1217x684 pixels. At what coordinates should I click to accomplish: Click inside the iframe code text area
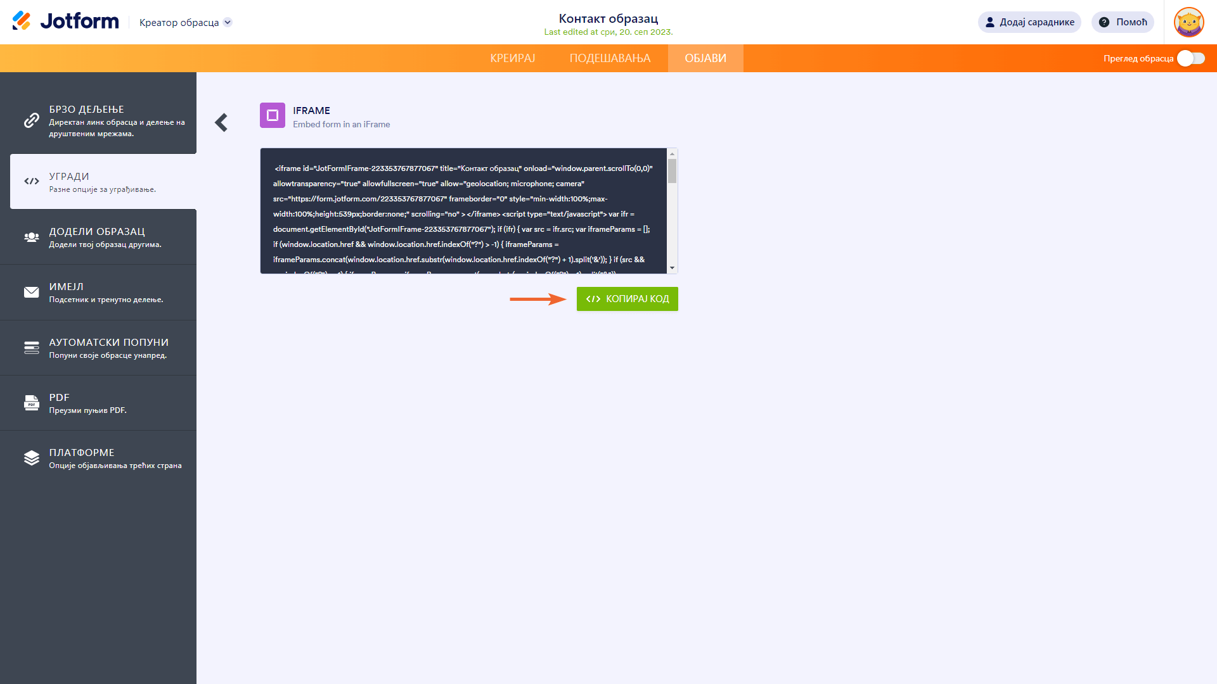coord(463,211)
